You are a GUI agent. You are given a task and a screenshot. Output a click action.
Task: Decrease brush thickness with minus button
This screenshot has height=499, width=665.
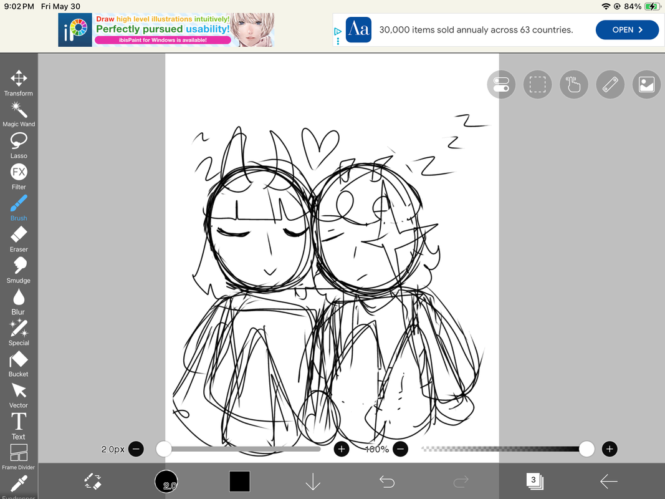click(136, 449)
